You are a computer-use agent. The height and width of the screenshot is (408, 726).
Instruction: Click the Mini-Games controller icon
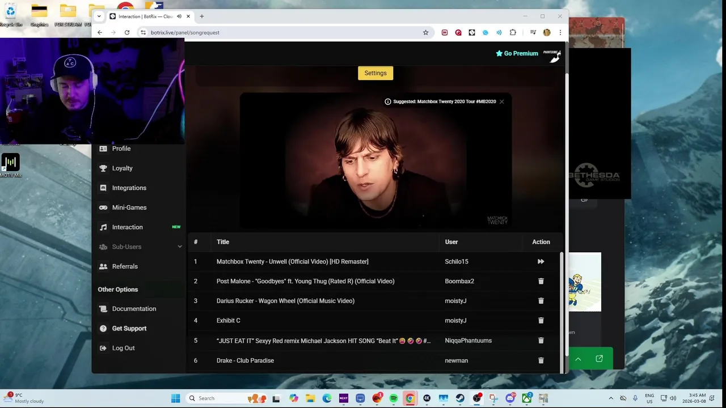click(103, 207)
